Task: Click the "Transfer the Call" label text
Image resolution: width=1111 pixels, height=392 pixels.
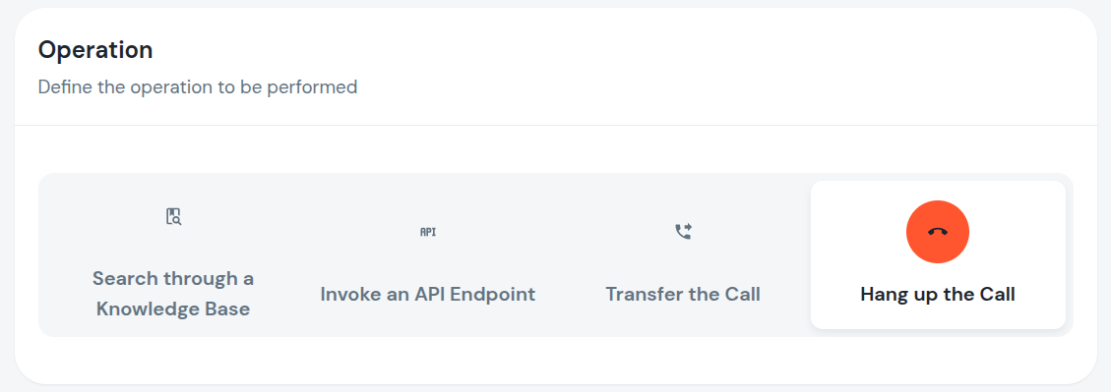Action: pyautogui.click(x=683, y=295)
